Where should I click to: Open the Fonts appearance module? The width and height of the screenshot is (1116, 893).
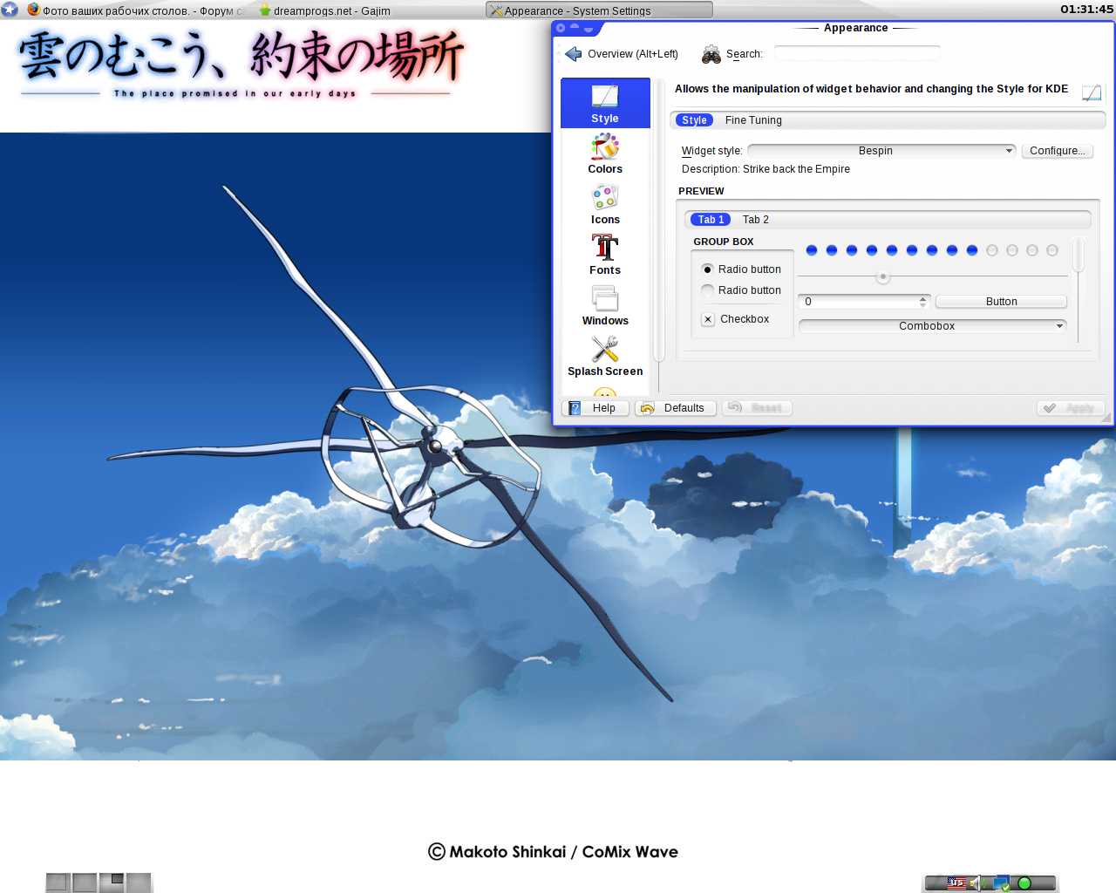click(605, 255)
